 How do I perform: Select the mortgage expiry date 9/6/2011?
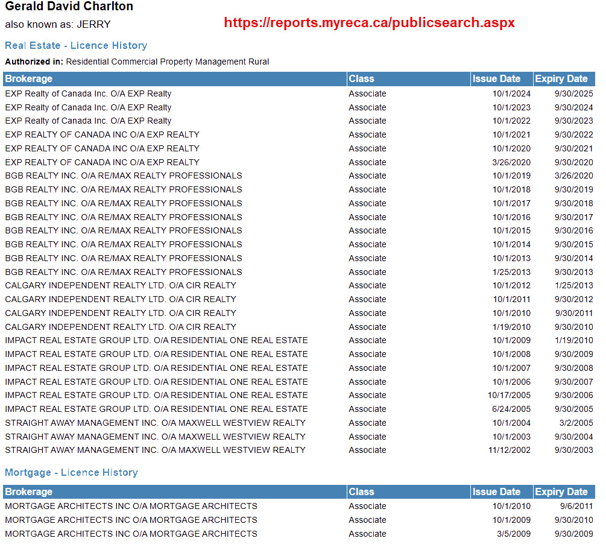576,507
